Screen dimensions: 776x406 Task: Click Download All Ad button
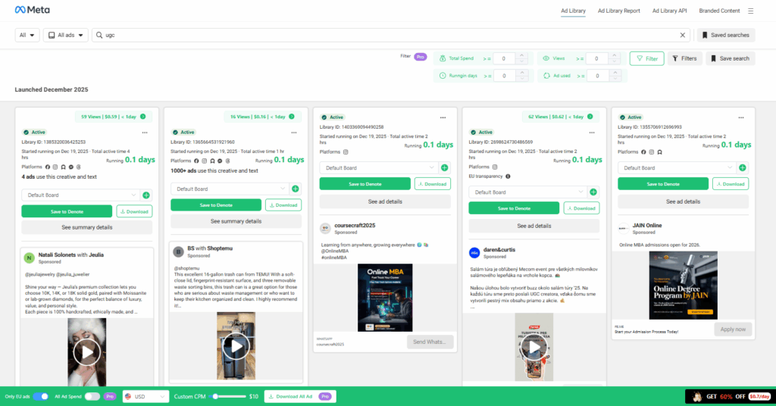click(300, 397)
